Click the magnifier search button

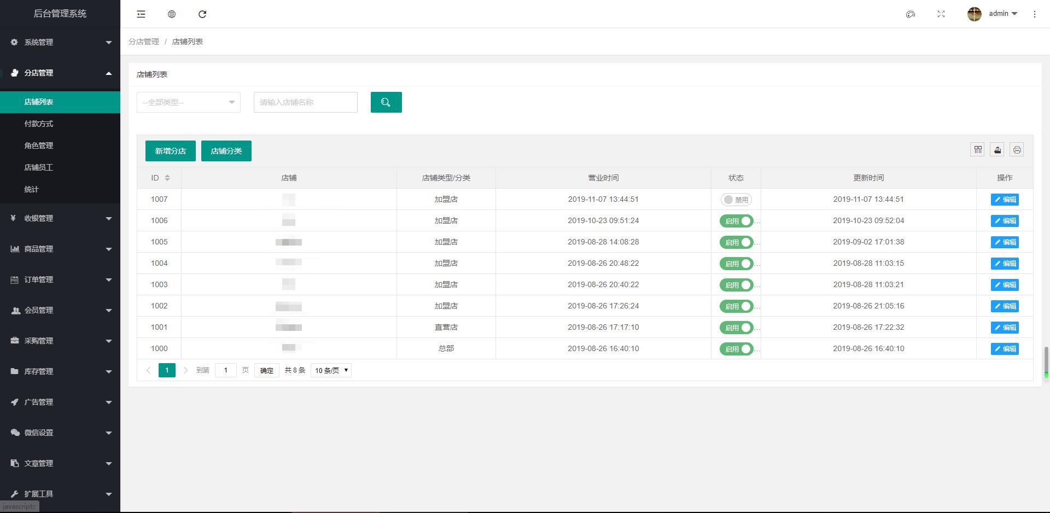point(386,102)
